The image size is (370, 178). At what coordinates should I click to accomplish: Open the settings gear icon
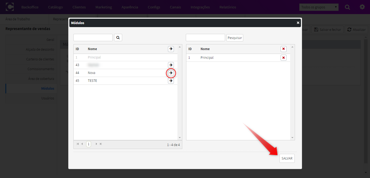pos(362,7)
